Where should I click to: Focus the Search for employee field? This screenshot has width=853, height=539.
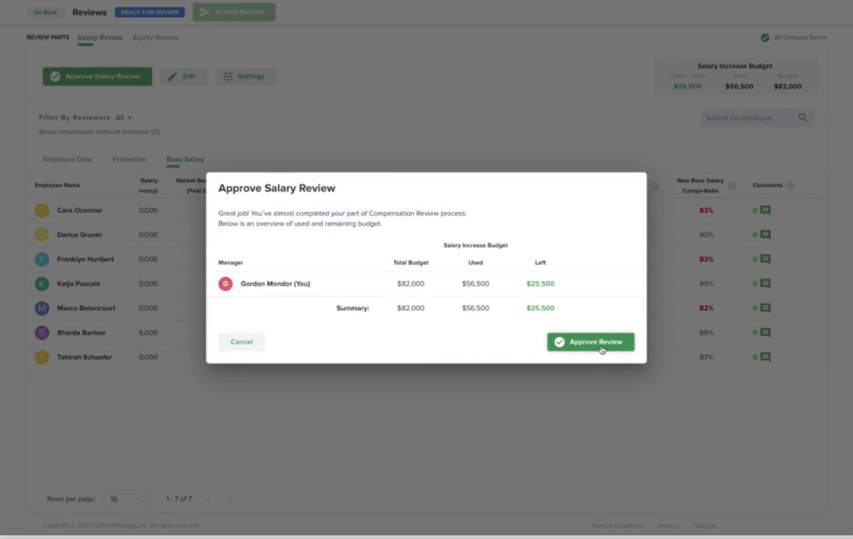[748, 118]
